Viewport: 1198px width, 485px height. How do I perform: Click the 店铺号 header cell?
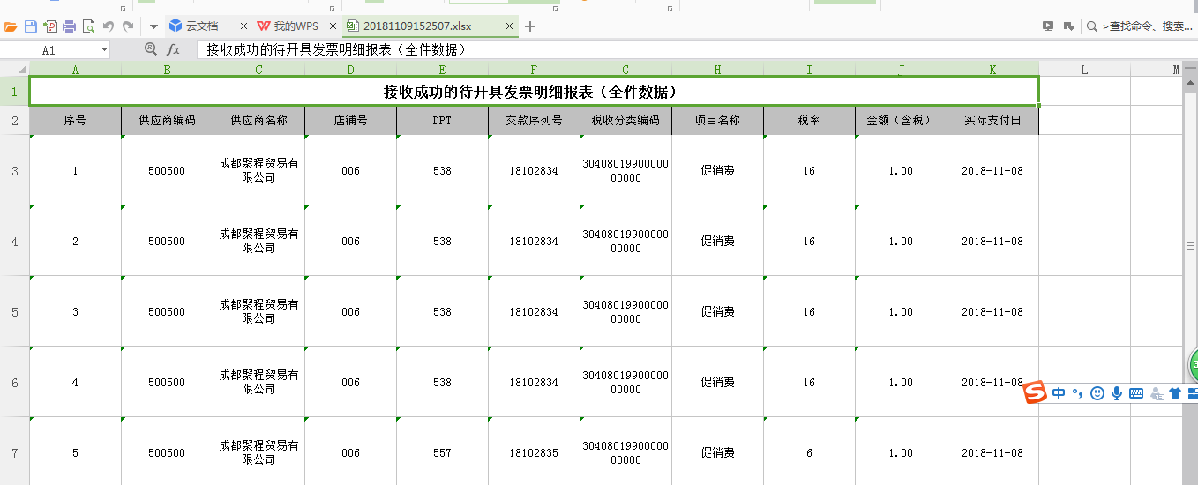(351, 120)
